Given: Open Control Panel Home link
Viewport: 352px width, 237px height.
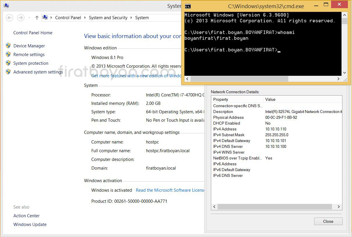Looking at the screenshot, I should click(33, 33).
